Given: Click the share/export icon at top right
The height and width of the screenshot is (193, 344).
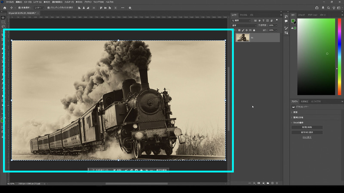Looking at the screenshot, I should tap(317, 7).
